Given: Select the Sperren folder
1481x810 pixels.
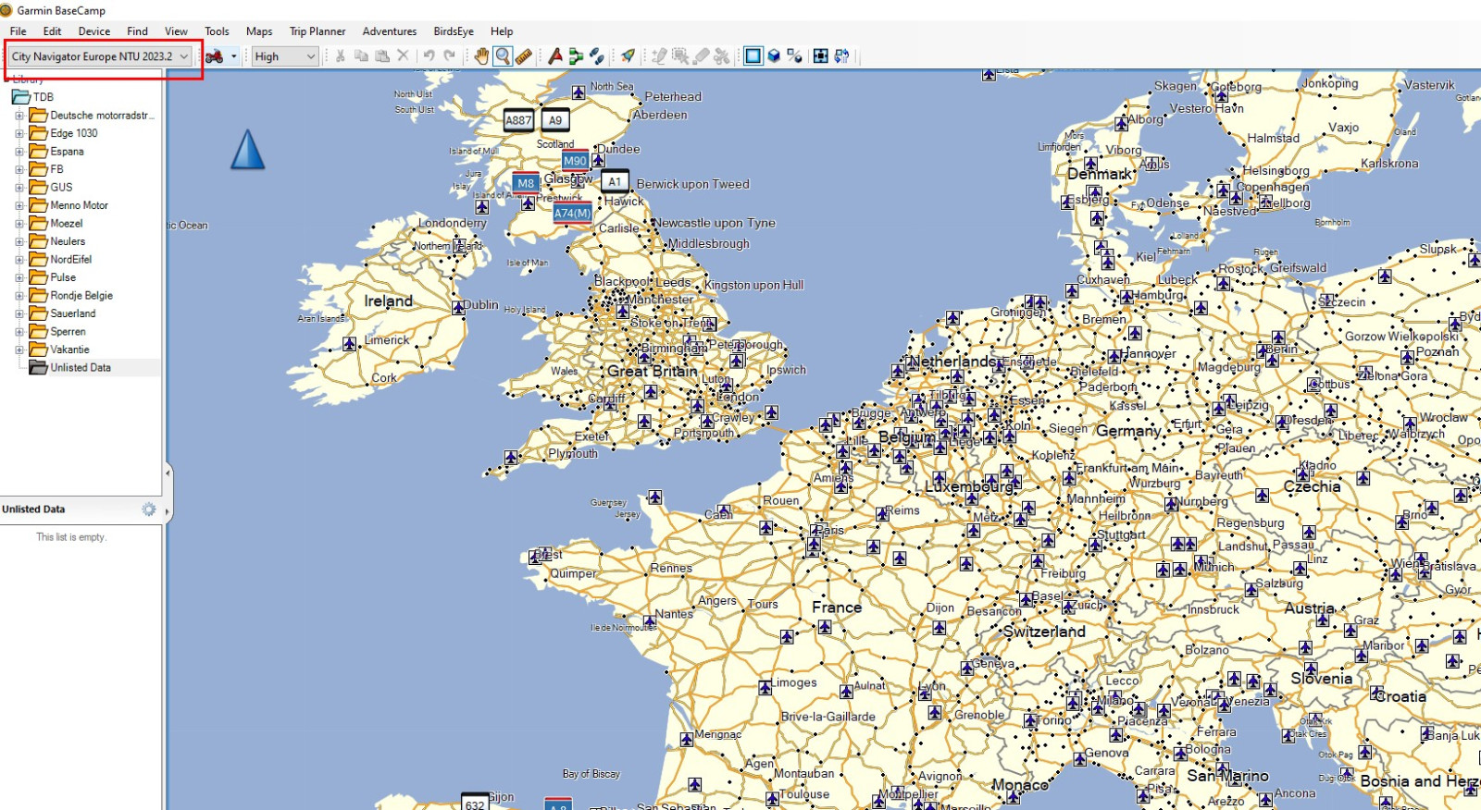Looking at the screenshot, I should tap(57, 332).
